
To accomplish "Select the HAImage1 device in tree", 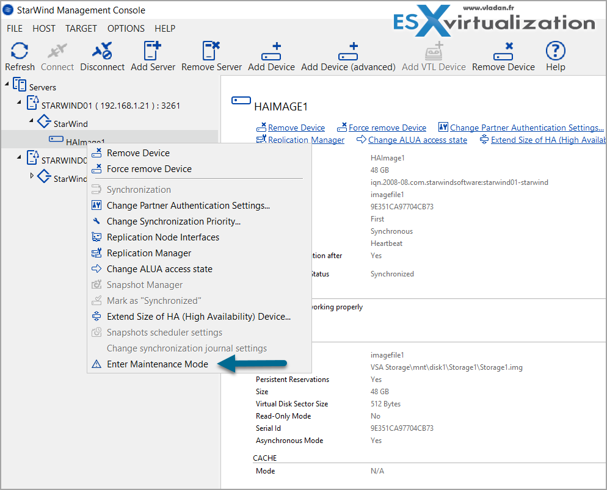I will pos(85,142).
